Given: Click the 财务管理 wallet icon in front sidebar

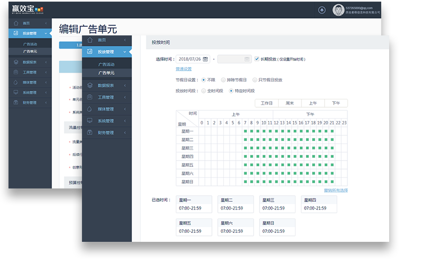Looking at the screenshot, I should tap(90, 133).
